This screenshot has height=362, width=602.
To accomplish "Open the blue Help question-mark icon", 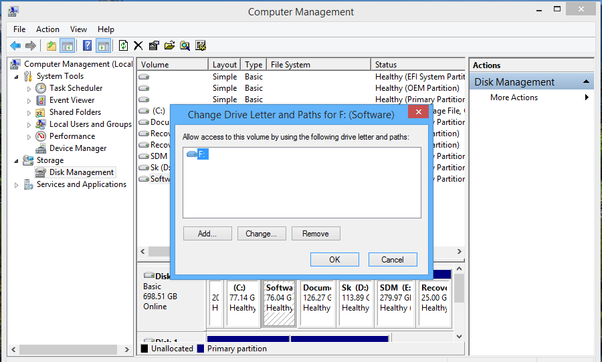I will 88,45.
